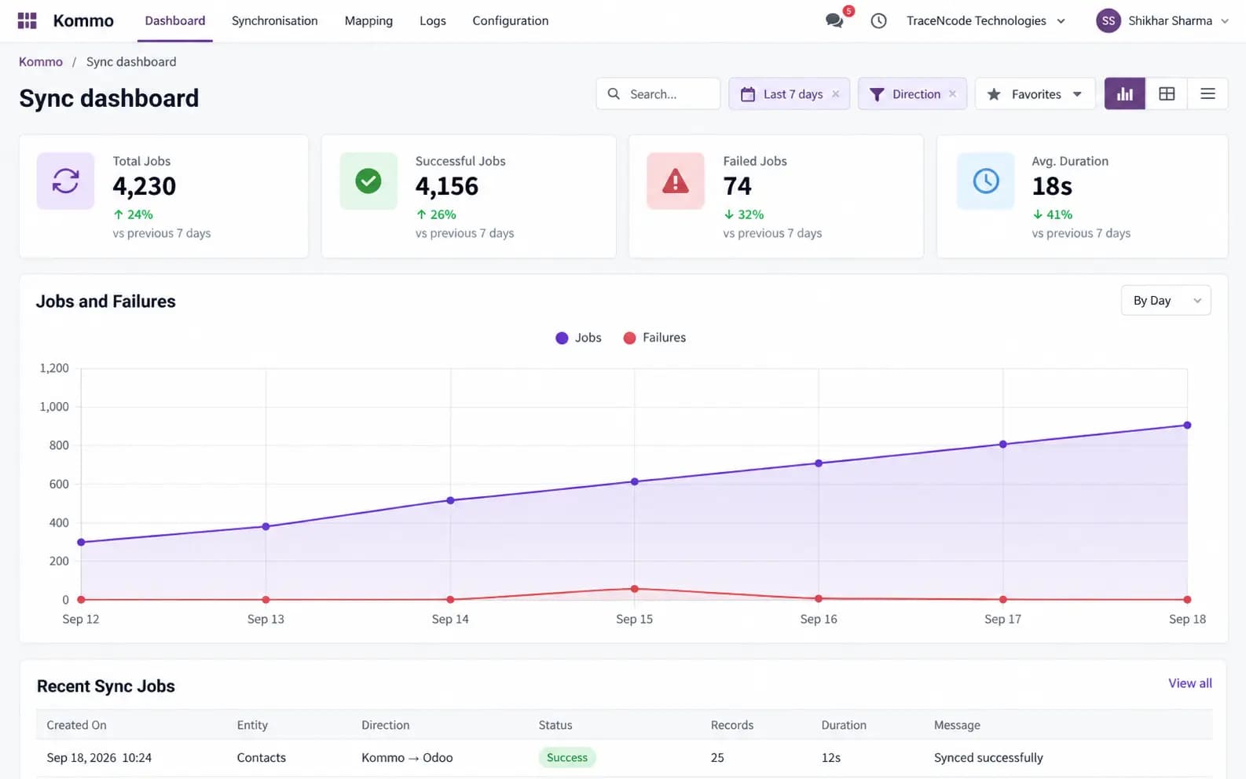
Task: Switch to the graph view
Action: (x=1125, y=94)
